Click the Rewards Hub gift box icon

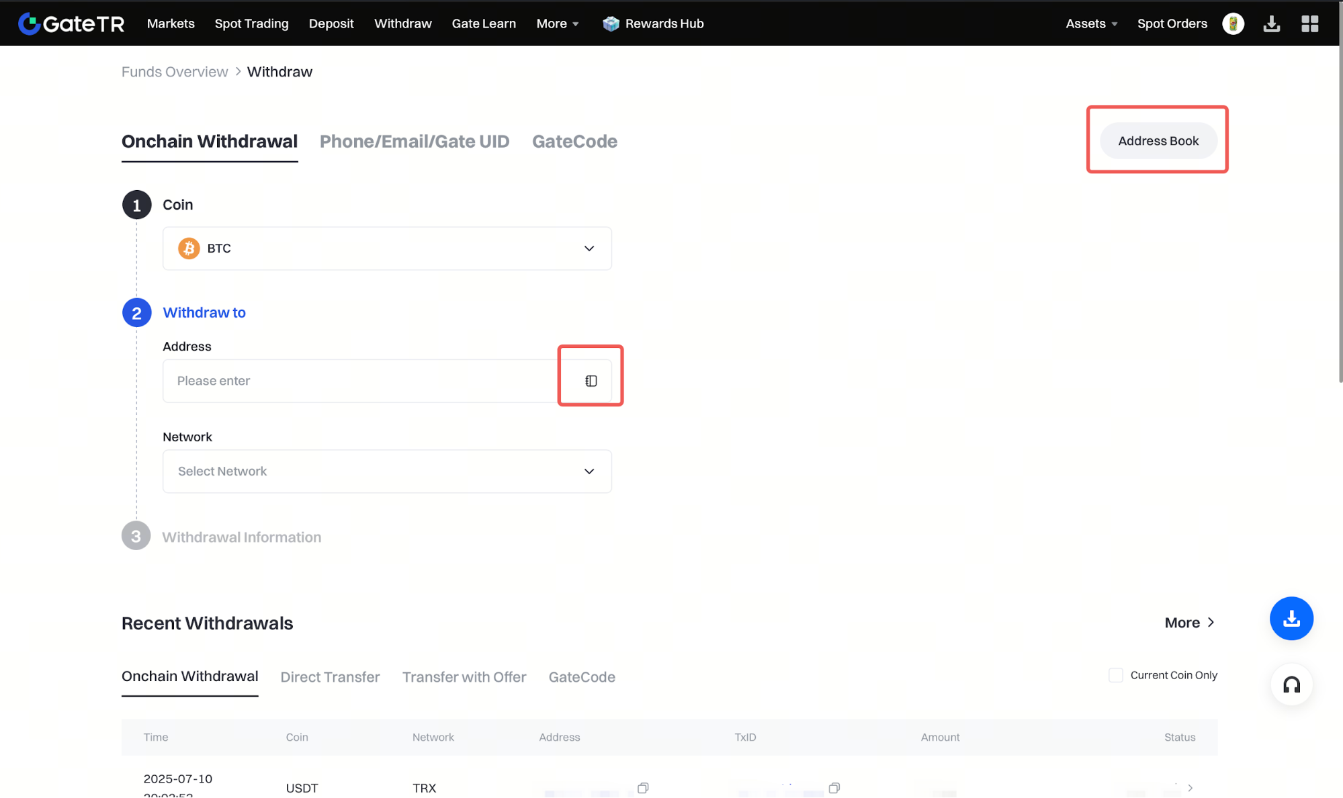(611, 24)
